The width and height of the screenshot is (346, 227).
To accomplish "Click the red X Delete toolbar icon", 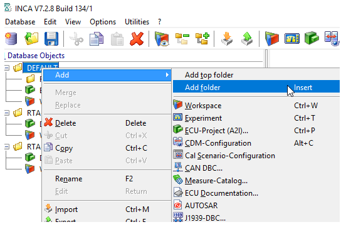I will click(137, 39).
